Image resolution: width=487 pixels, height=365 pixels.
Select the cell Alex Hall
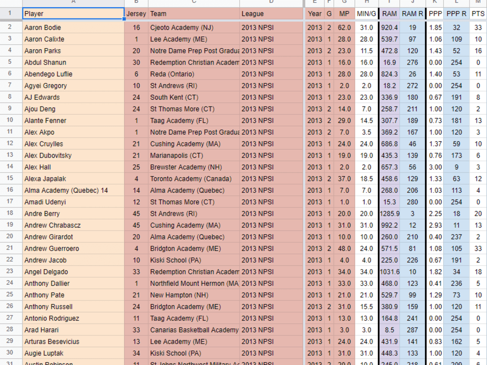pyautogui.click(x=74, y=167)
